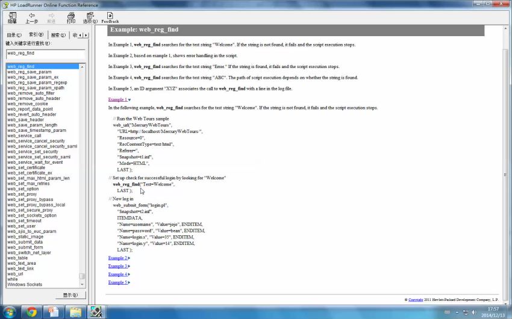
Task: Select web_submit_form entry
Action: [x=25, y=247]
